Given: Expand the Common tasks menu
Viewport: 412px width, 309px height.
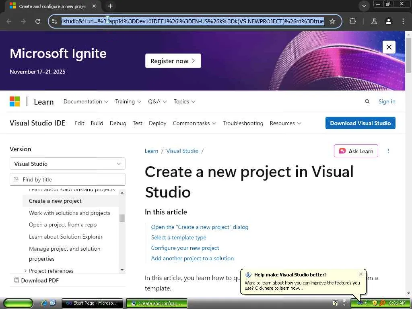Looking at the screenshot, I should (194, 123).
